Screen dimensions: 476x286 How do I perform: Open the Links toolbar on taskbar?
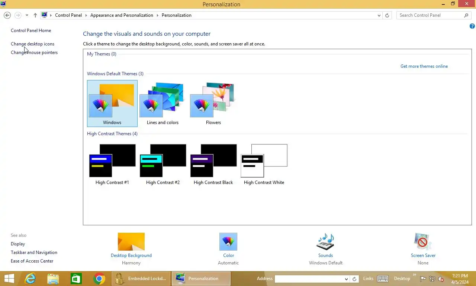coord(368,279)
